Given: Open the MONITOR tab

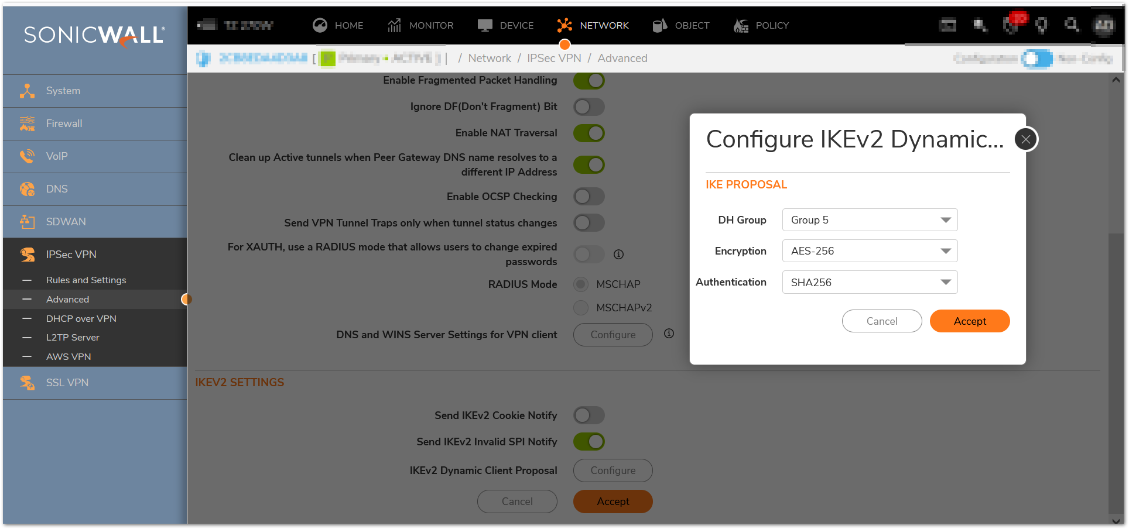Looking at the screenshot, I should [x=420, y=25].
